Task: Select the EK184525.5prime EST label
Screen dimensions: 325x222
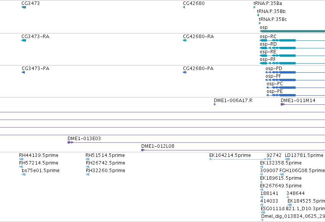Action: [306, 201]
